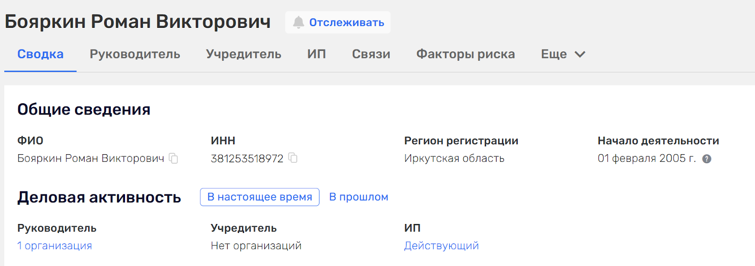Expand the Еще dropdown chevron

click(x=580, y=54)
